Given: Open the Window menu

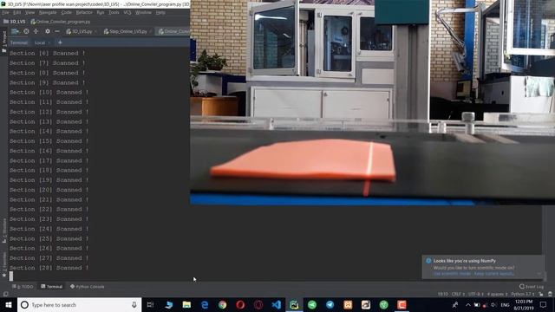Looking at the screenshot, I should click(143, 12).
